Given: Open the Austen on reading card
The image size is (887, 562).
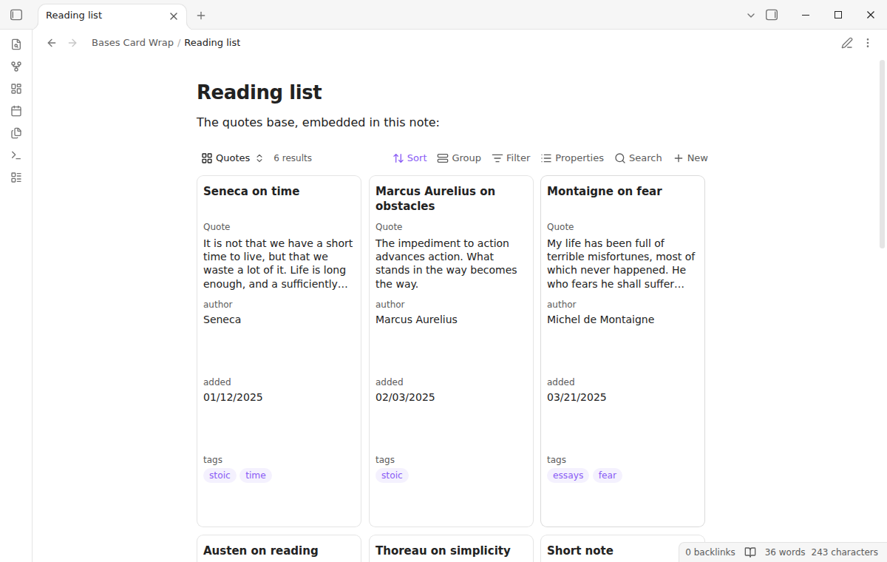Looking at the screenshot, I should (x=279, y=549).
